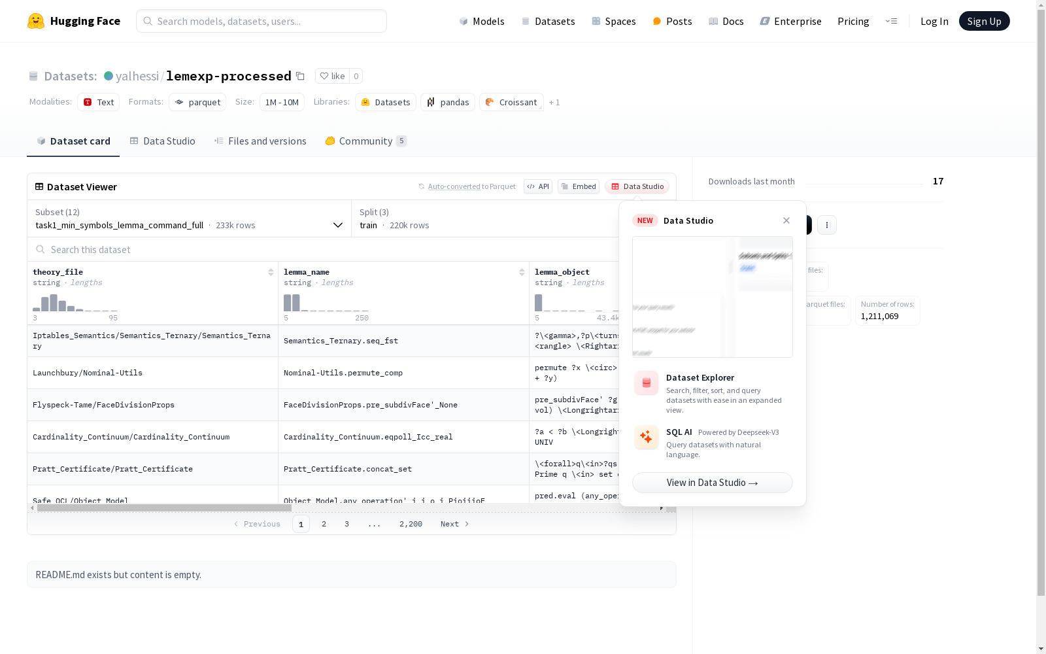Open the more navigation menu icon
Screen dimensions: 1046x654
[x=891, y=21]
